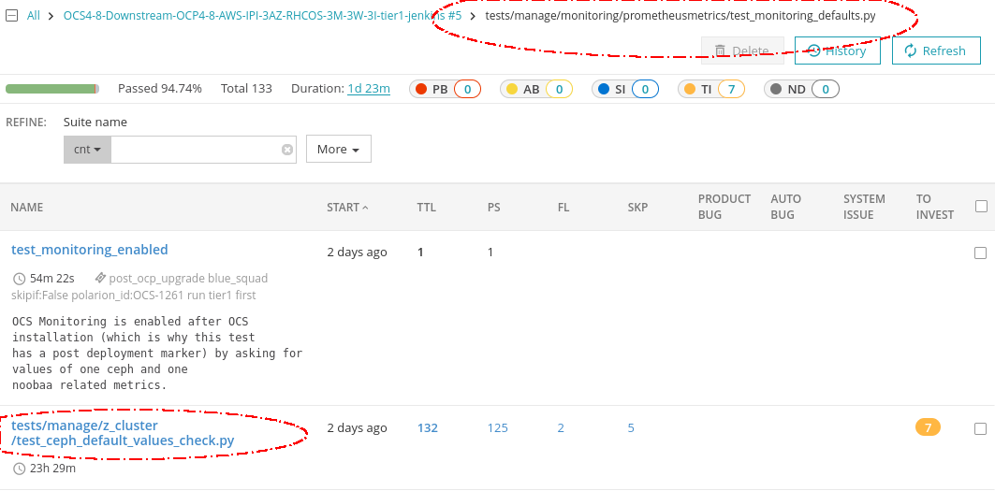The height and width of the screenshot is (491, 995).
Task: Click the SKP column header
Action: click(637, 208)
